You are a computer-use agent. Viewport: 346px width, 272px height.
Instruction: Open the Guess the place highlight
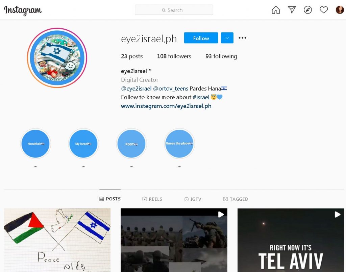(179, 144)
